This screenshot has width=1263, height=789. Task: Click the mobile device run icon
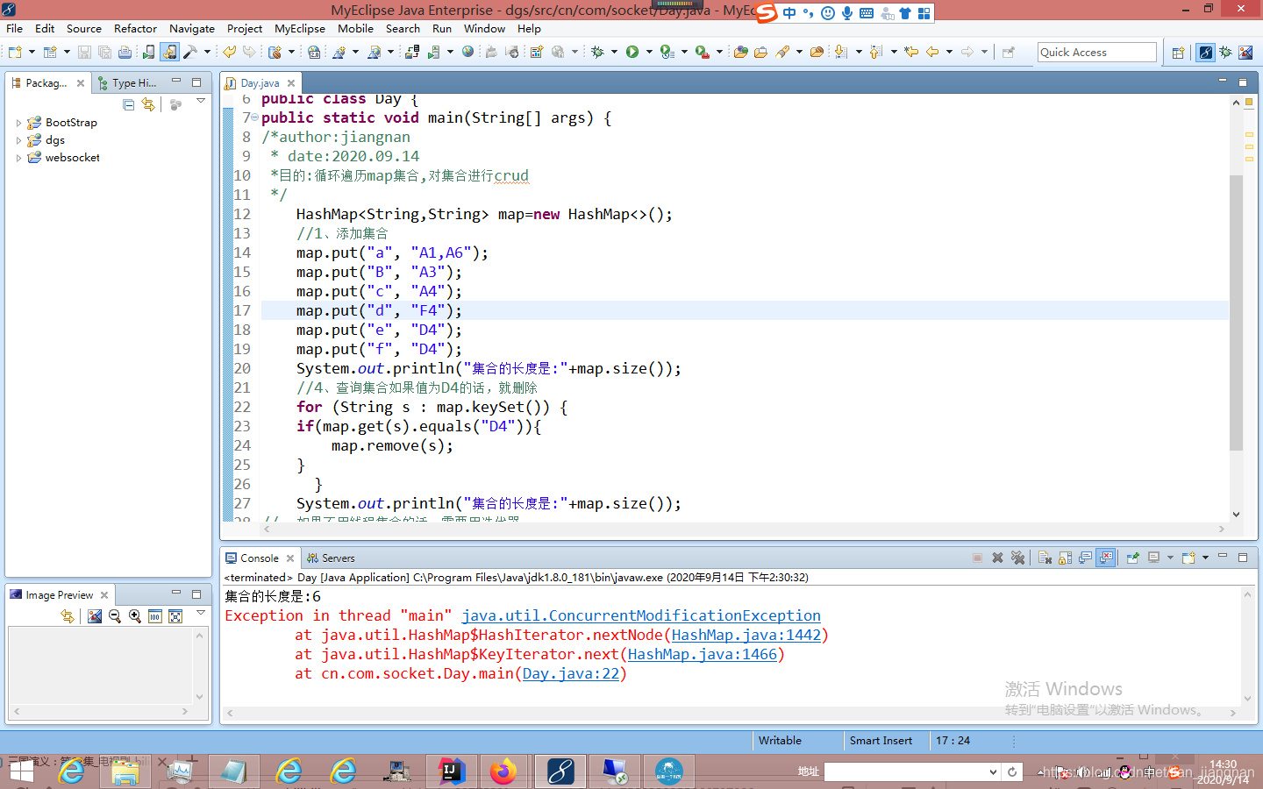(148, 53)
